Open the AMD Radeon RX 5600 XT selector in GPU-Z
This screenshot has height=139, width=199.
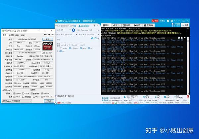17,101
